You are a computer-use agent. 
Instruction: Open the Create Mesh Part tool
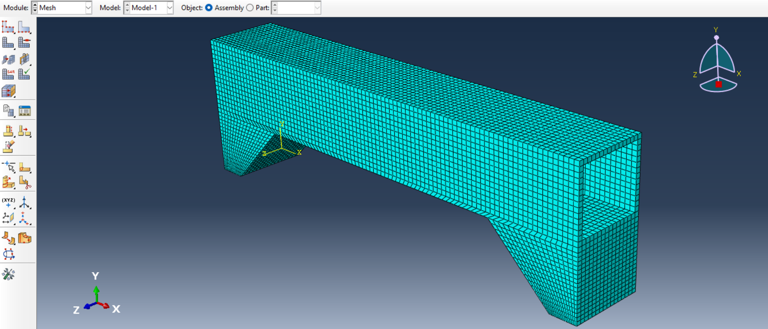point(8,111)
